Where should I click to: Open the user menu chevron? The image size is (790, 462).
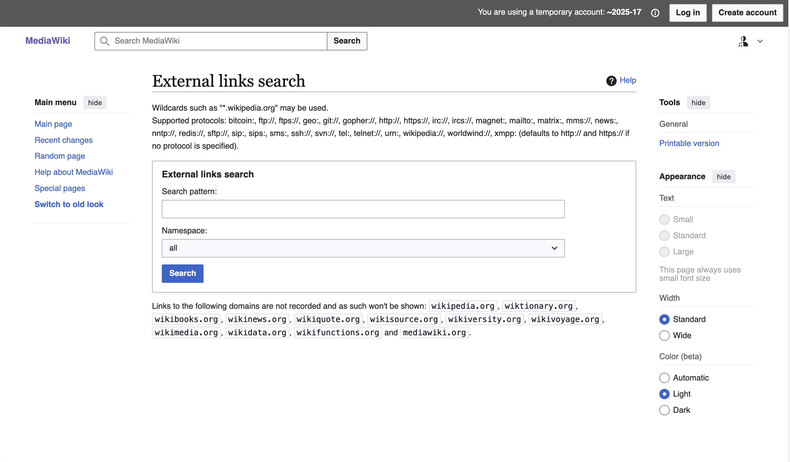(x=760, y=41)
